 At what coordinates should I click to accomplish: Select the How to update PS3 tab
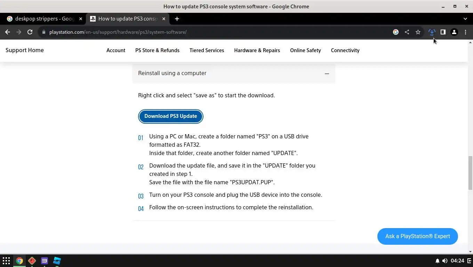[128, 19]
